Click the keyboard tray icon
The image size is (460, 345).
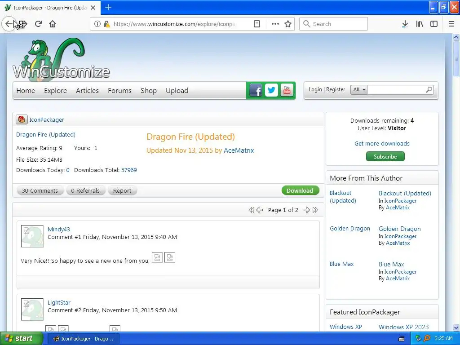click(x=402, y=339)
